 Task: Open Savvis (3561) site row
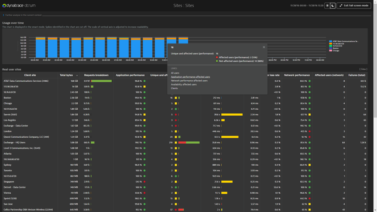pyautogui.click(x=10, y=115)
